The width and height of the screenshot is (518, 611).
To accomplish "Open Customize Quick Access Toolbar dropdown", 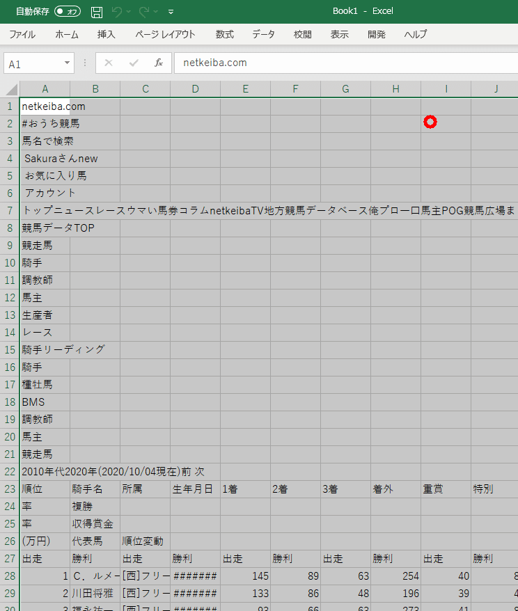I will tap(171, 12).
